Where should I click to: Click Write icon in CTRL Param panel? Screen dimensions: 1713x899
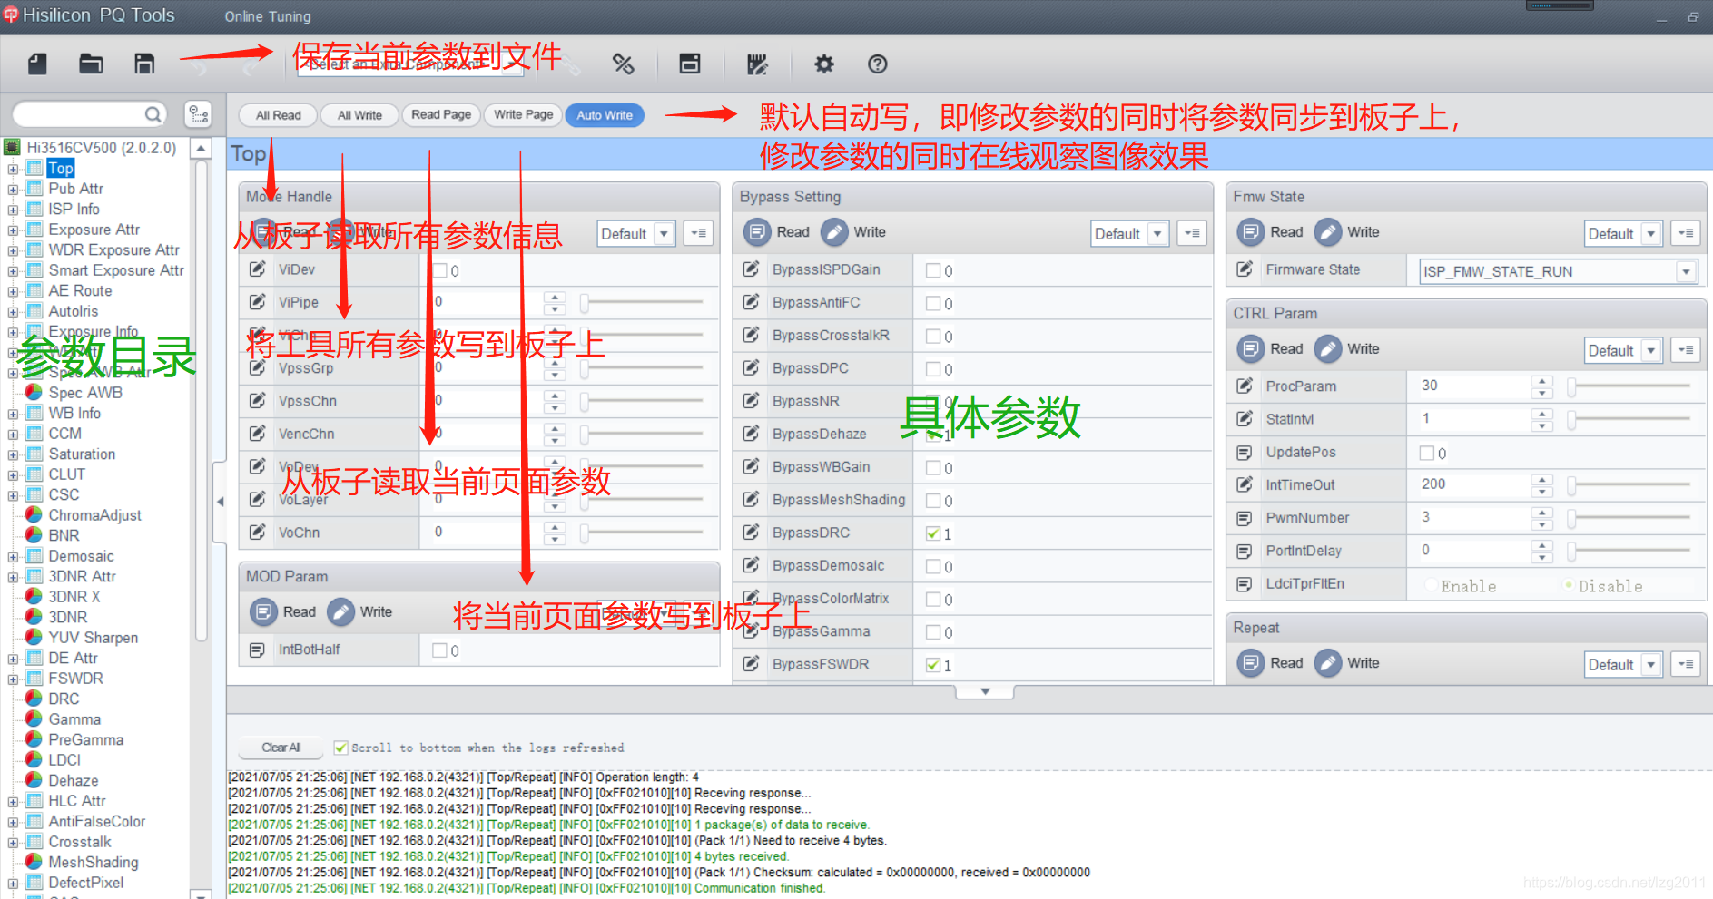pos(1328,348)
